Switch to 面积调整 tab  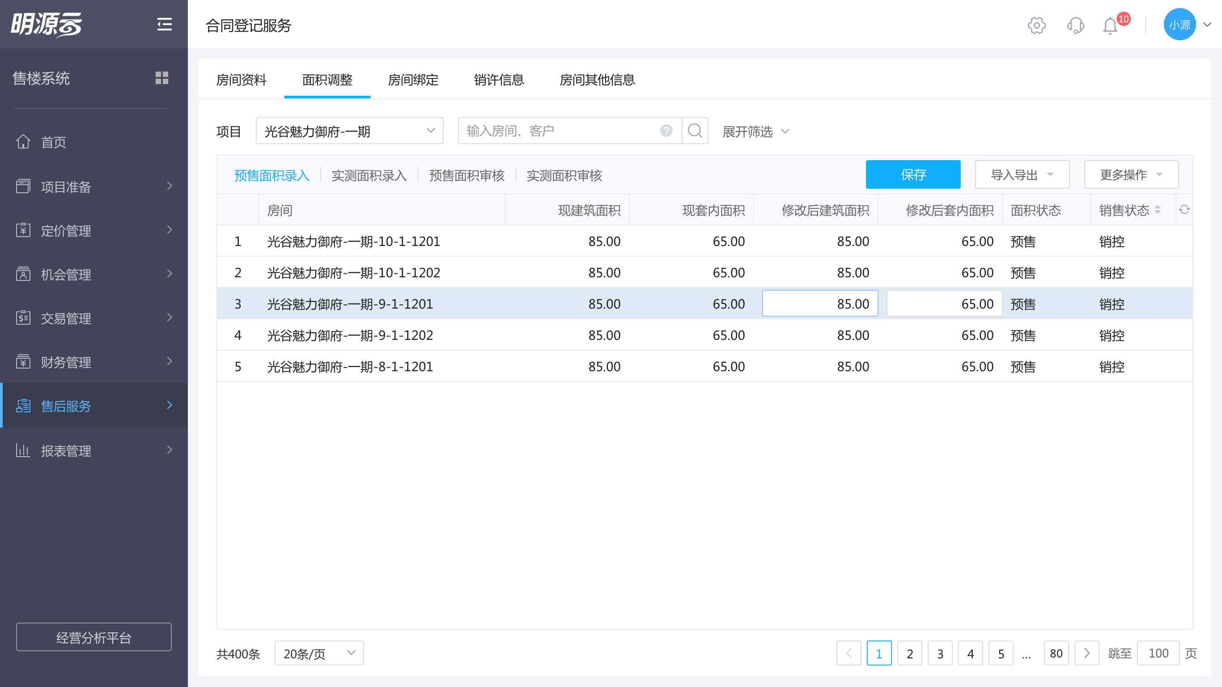tap(327, 80)
